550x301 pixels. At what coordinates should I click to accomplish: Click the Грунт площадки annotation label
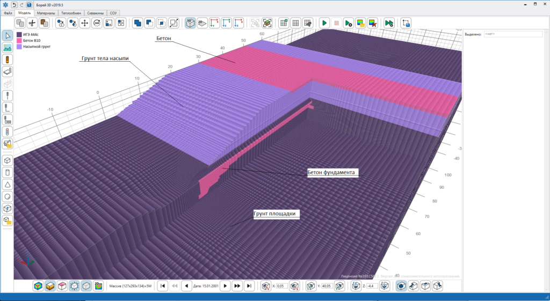pos(277,214)
